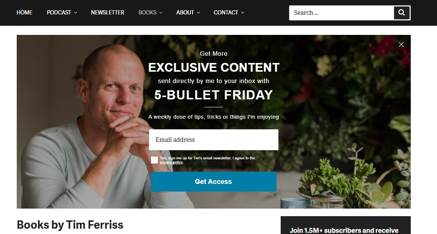The image size is (437, 234).
Task: Expand the Podcast menu chevron
Action: tap(76, 13)
